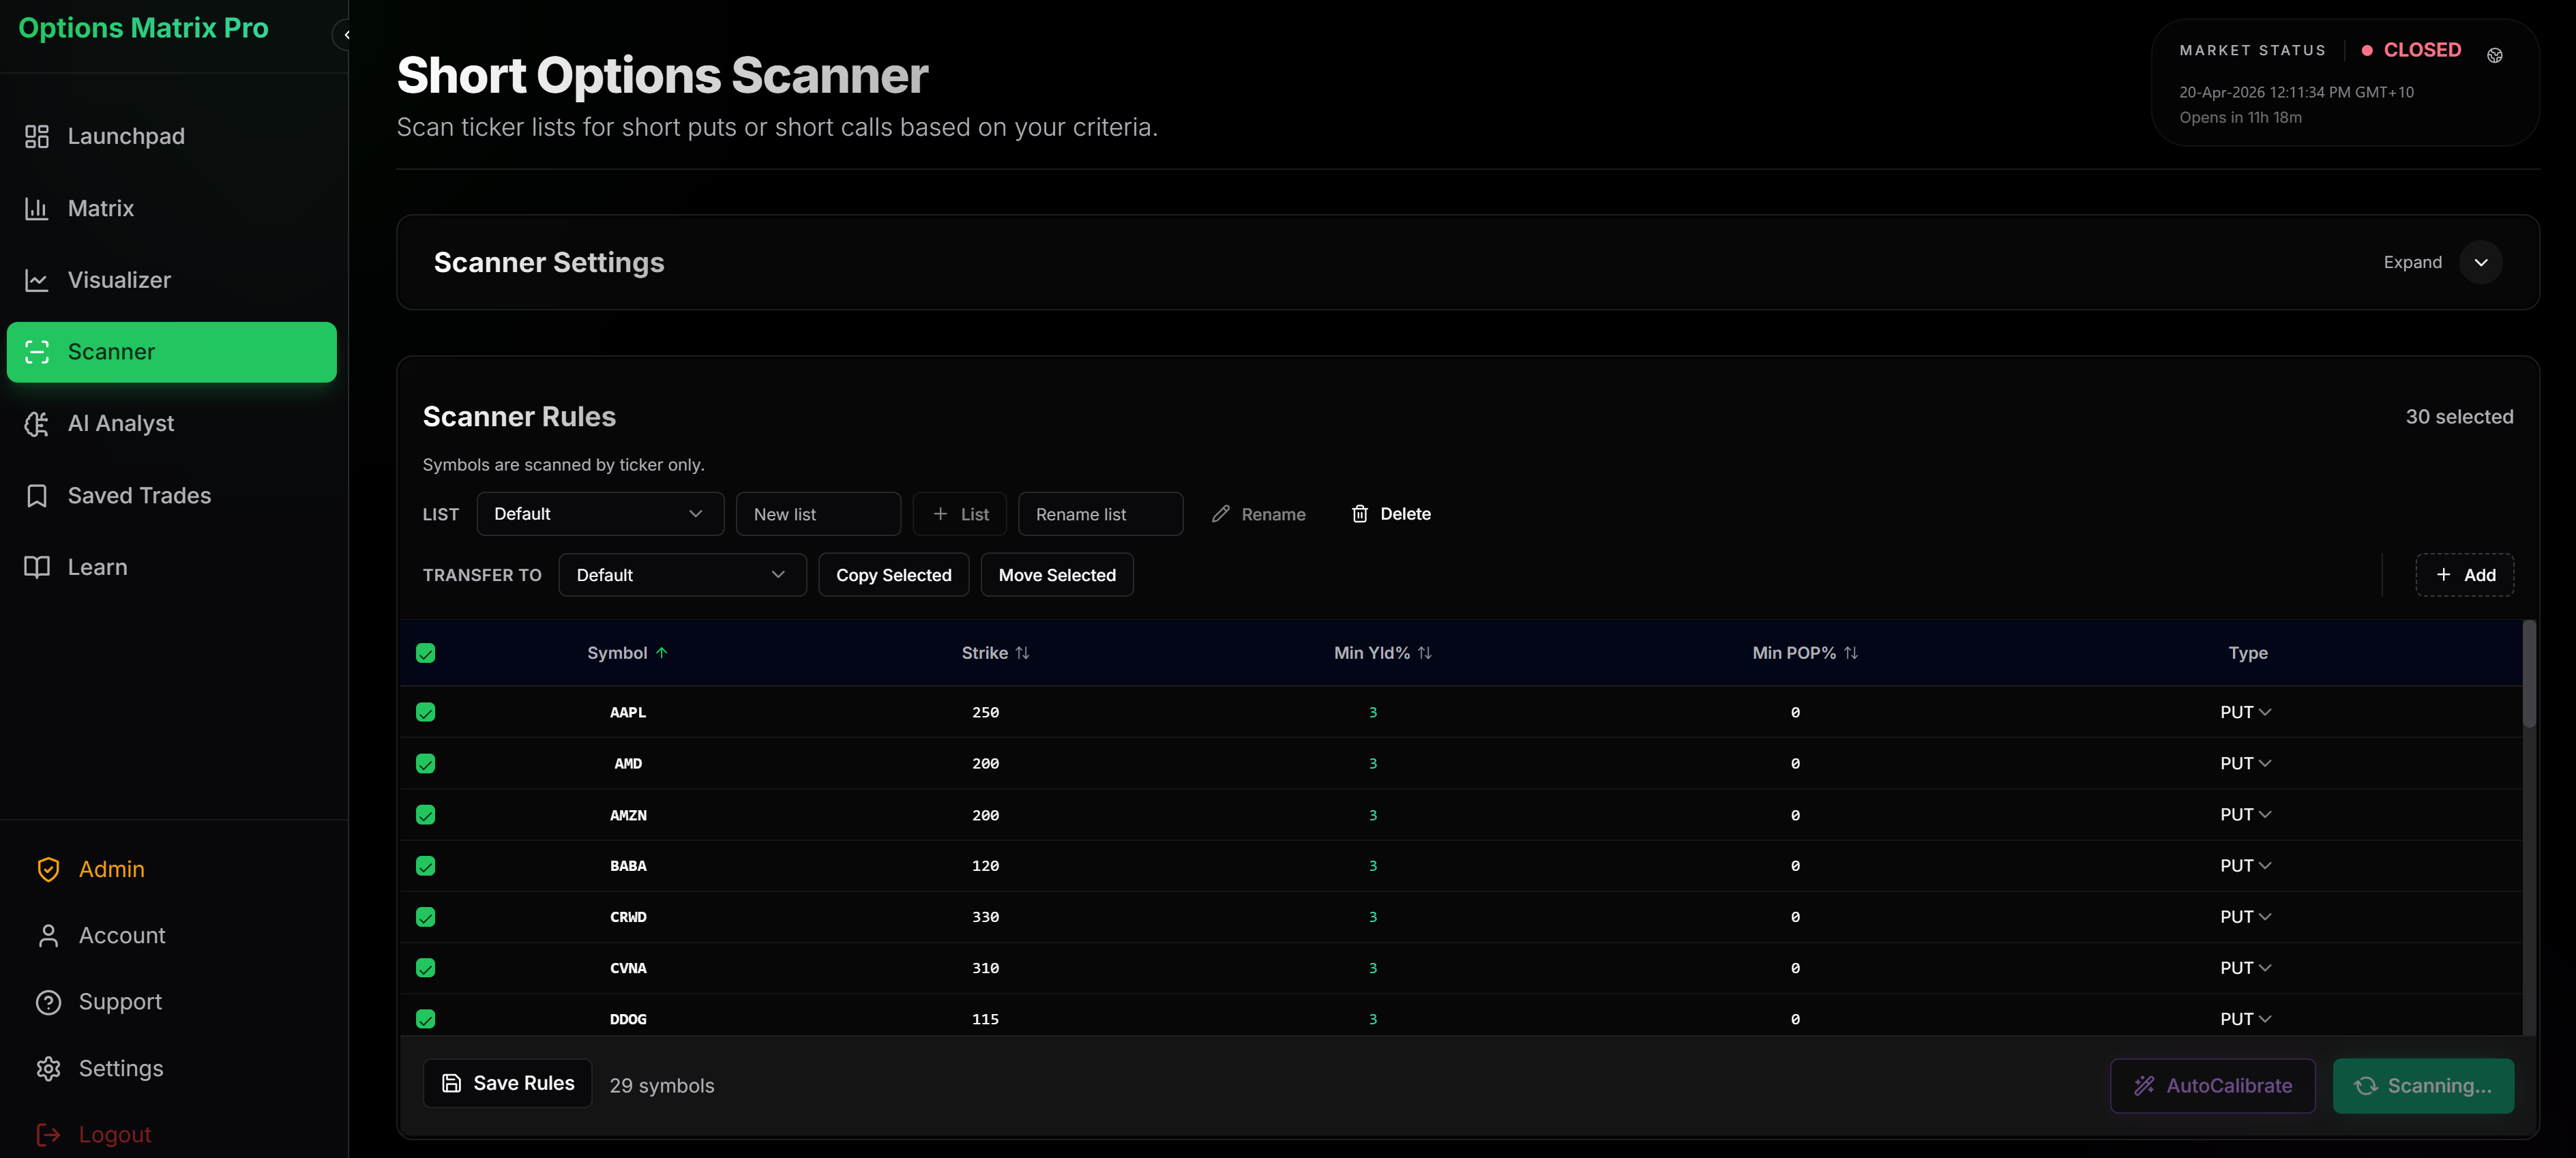Viewport: 2576px width, 1158px height.
Task: Click the Visualizer line chart icon
Action: tap(37, 280)
